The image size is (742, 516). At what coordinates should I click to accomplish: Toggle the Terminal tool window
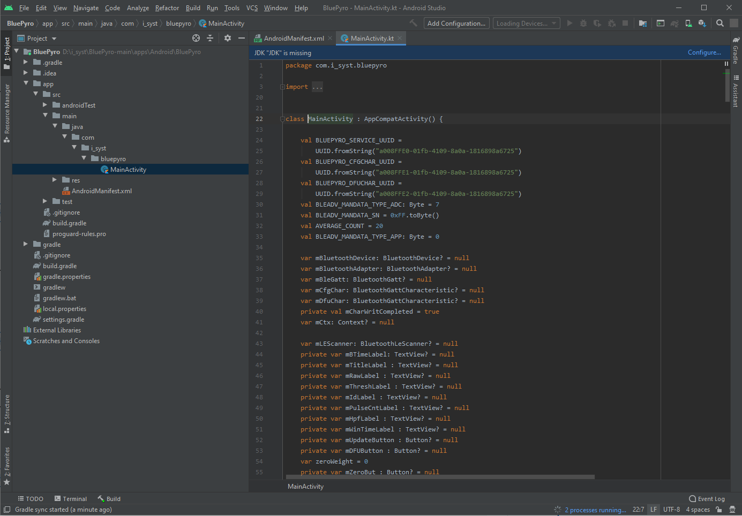[x=70, y=498]
